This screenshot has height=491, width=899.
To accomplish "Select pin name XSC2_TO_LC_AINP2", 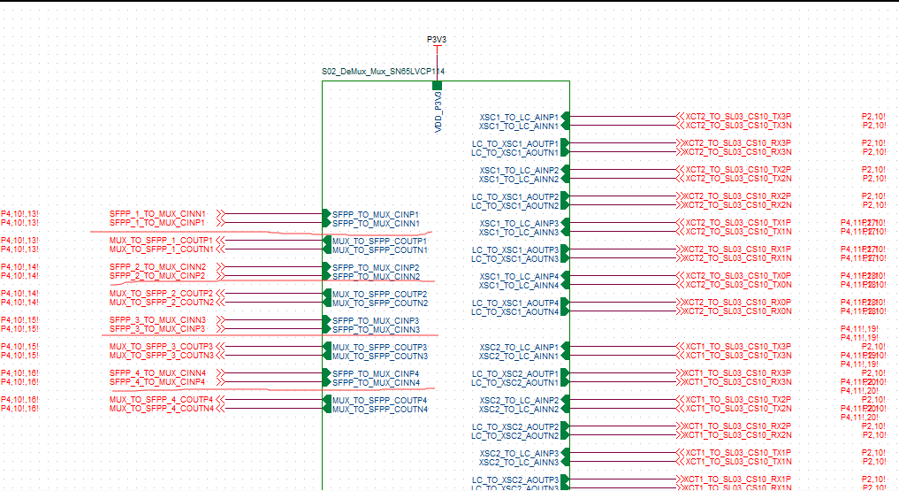I will [x=519, y=401].
